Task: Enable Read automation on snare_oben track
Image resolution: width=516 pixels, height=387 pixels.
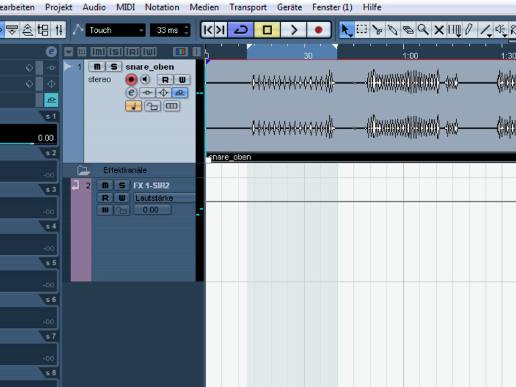Action: click(x=166, y=80)
